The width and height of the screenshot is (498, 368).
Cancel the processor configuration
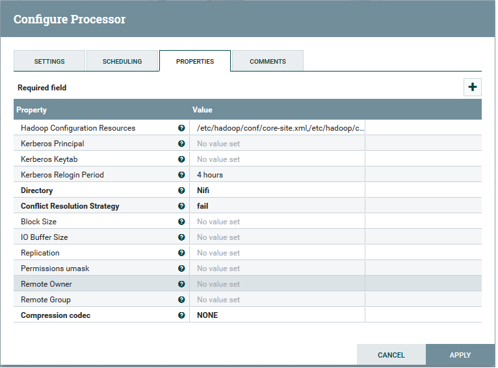[391, 355]
